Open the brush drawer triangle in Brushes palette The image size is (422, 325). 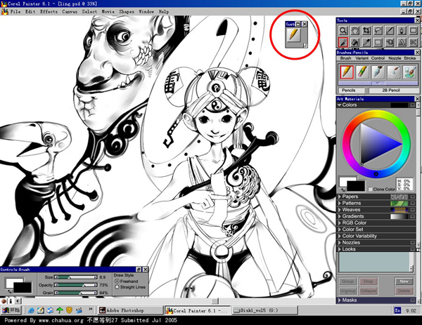[378, 84]
